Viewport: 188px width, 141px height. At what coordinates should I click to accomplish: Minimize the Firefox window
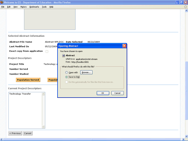coord(177,2)
